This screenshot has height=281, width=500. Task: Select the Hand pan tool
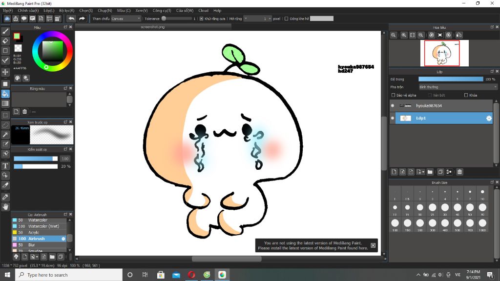pyautogui.click(x=5, y=207)
